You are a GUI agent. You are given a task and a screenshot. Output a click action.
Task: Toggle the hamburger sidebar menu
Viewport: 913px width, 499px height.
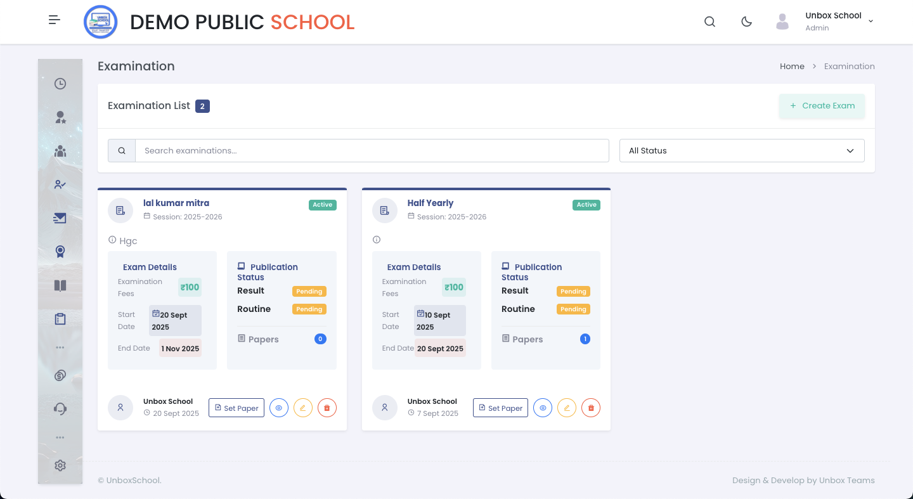55,20
